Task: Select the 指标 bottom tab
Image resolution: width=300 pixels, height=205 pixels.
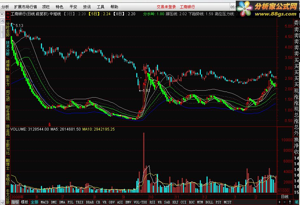Action: [x=15, y=202]
